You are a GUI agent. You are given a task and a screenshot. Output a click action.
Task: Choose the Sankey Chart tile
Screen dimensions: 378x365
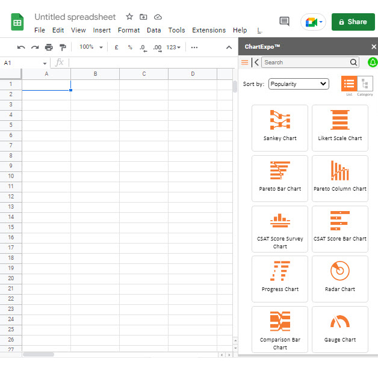coord(280,127)
